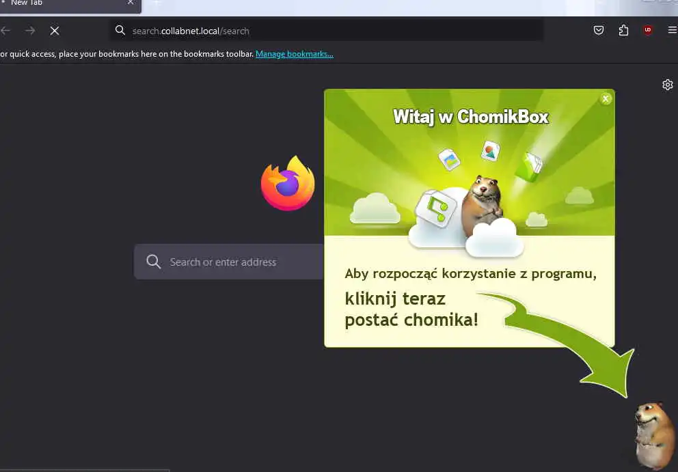The width and height of the screenshot is (678, 472).
Task: Click the 'Witaj w ChomikBox' heading
Action: click(x=470, y=117)
